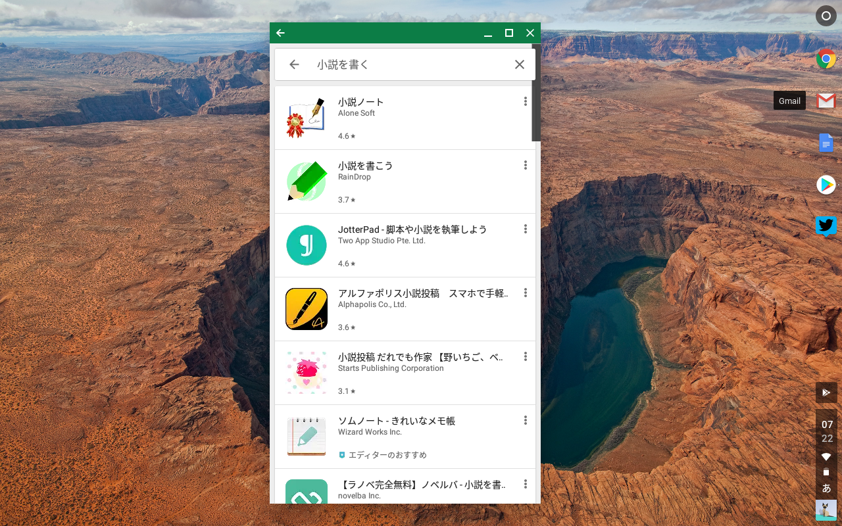This screenshot has width=842, height=526.
Task: Open 小説投稿 だれでも作家 title
Action: (x=420, y=357)
